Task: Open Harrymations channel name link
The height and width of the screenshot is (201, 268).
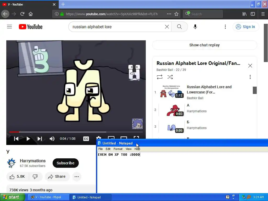Action: [33, 161]
